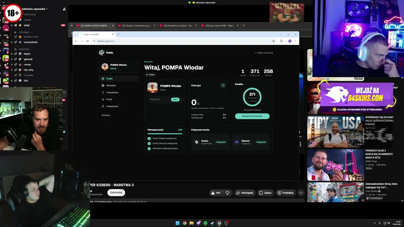Viewport: 404px width, 227px height.
Task: Open the Chrome three-dot menu
Action: (295, 41)
